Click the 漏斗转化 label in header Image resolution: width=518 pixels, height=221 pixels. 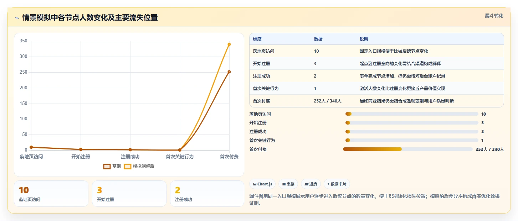(494, 16)
